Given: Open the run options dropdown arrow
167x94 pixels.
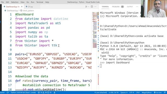Looking at the screenshot, I should click(x=88, y=7).
